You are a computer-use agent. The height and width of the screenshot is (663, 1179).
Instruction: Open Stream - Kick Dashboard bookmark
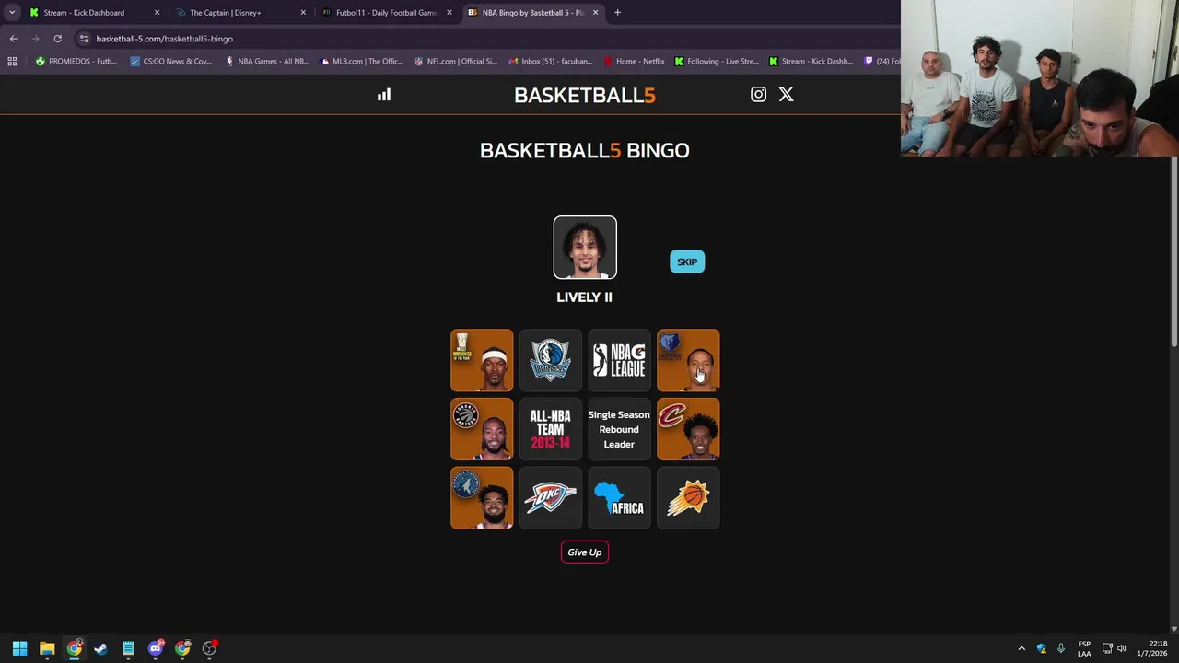[x=811, y=62]
